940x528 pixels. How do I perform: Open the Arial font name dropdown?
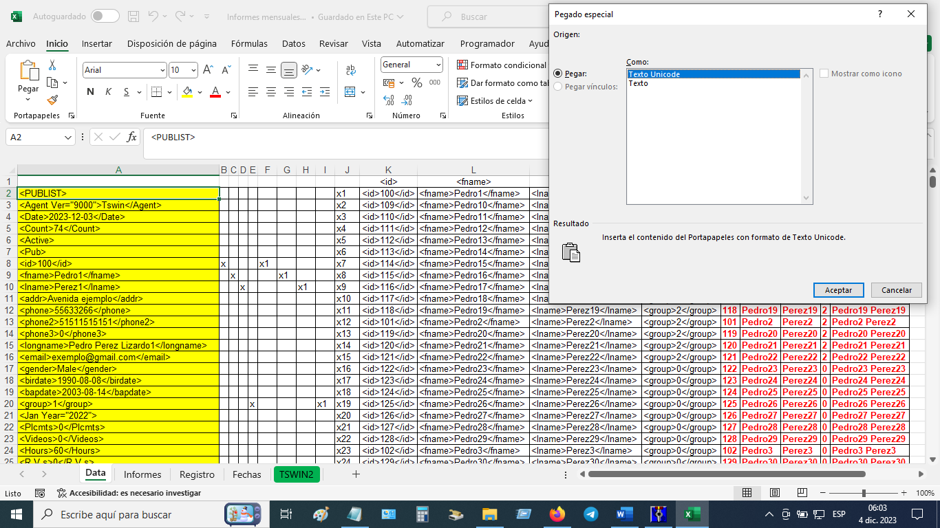point(162,70)
